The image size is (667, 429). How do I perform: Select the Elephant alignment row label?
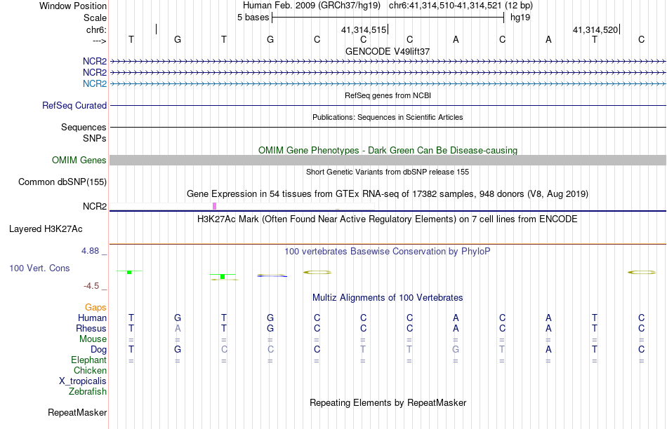coord(89,360)
